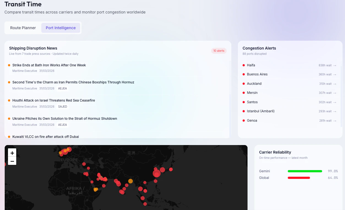Select Haifa congestion alert

[289, 65]
